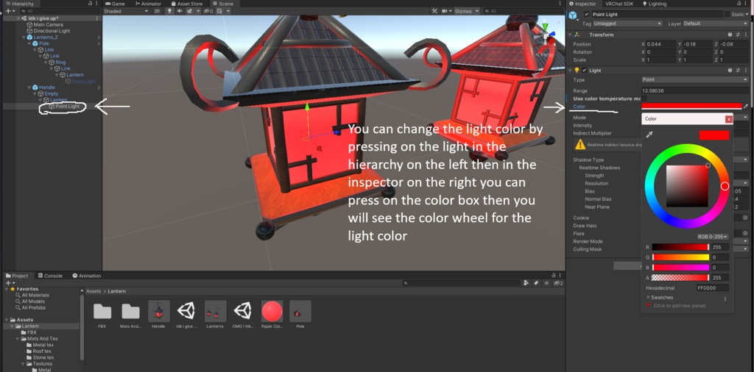Toggle the scene grid icon
This screenshot has width=754, height=372.
point(219,11)
